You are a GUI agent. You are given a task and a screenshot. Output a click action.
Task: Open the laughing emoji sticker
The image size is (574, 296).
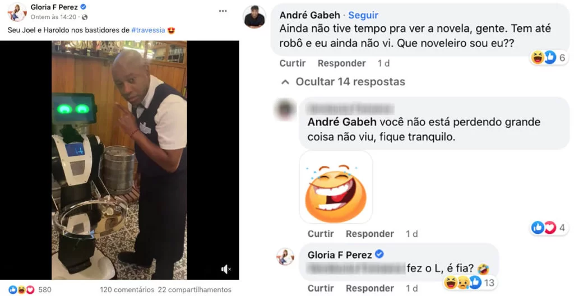click(336, 187)
